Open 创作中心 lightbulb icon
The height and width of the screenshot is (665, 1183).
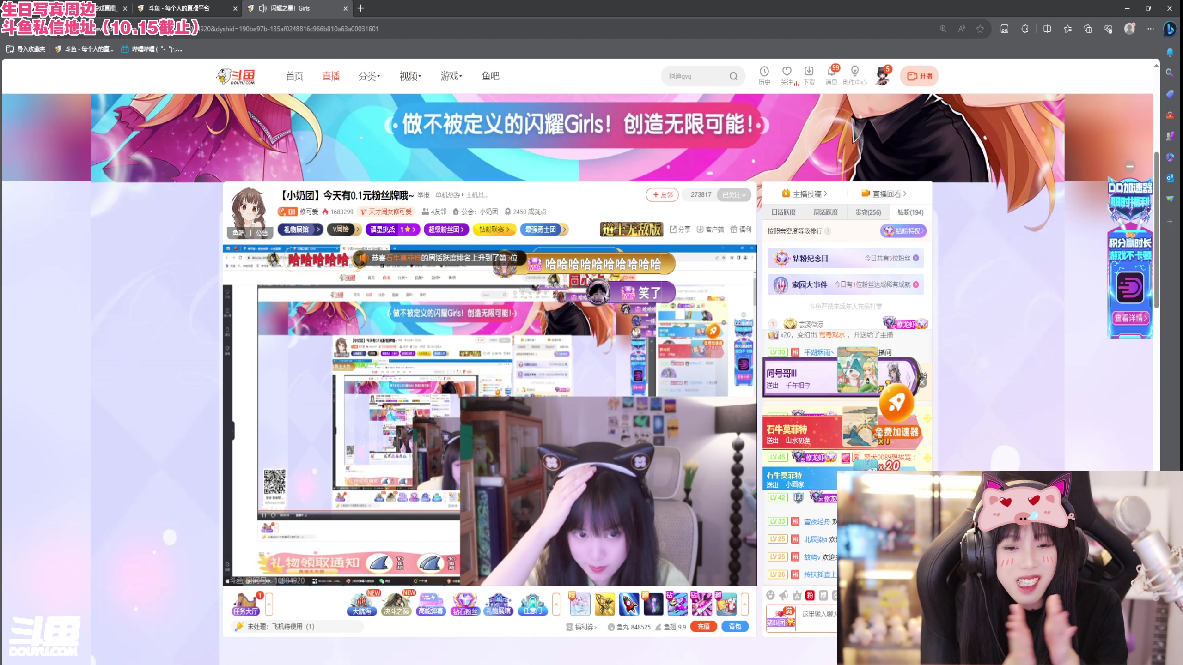(x=854, y=75)
